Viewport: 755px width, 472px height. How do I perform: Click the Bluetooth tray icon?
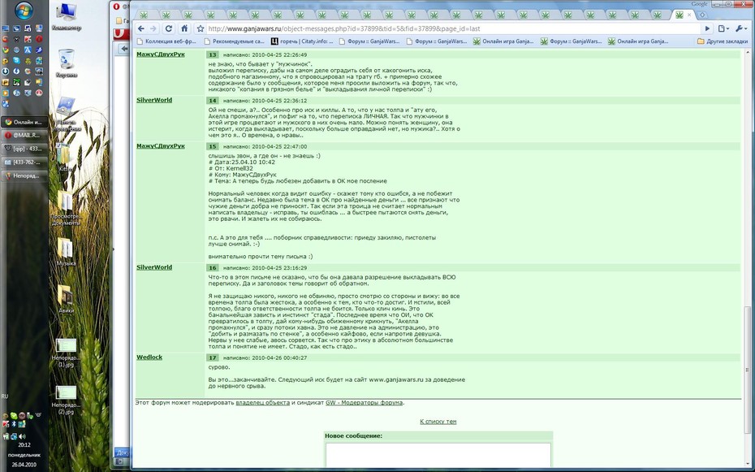pyautogui.click(x=14, y=424)
